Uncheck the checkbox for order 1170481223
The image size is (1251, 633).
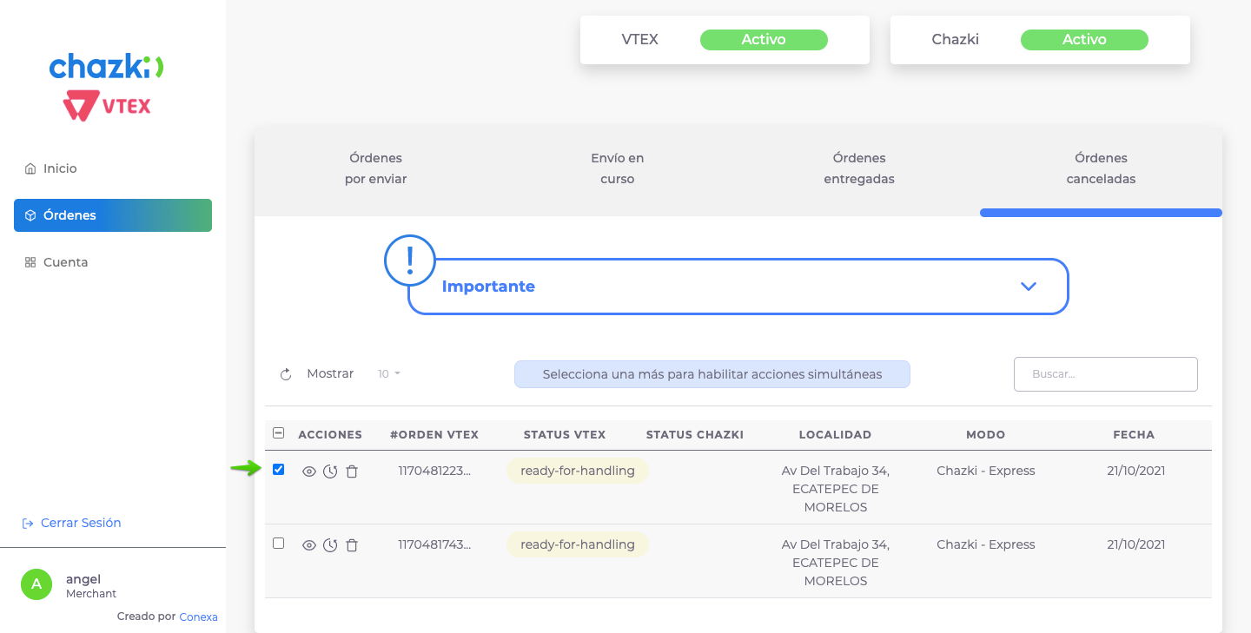(x=279, y=470)
